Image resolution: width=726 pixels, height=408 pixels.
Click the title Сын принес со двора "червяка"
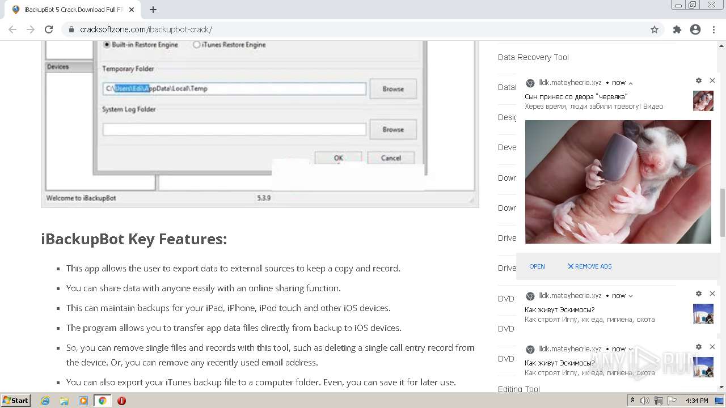tap(576, 97)
